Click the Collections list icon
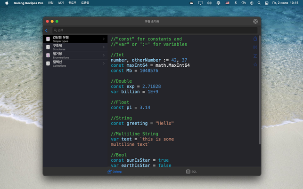Screen dimensions: 303x189 point(48,63)
